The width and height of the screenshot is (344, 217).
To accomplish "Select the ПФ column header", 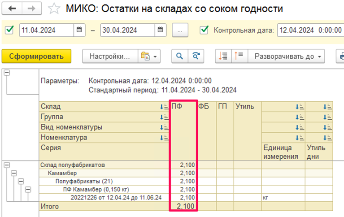I will 183,131.
